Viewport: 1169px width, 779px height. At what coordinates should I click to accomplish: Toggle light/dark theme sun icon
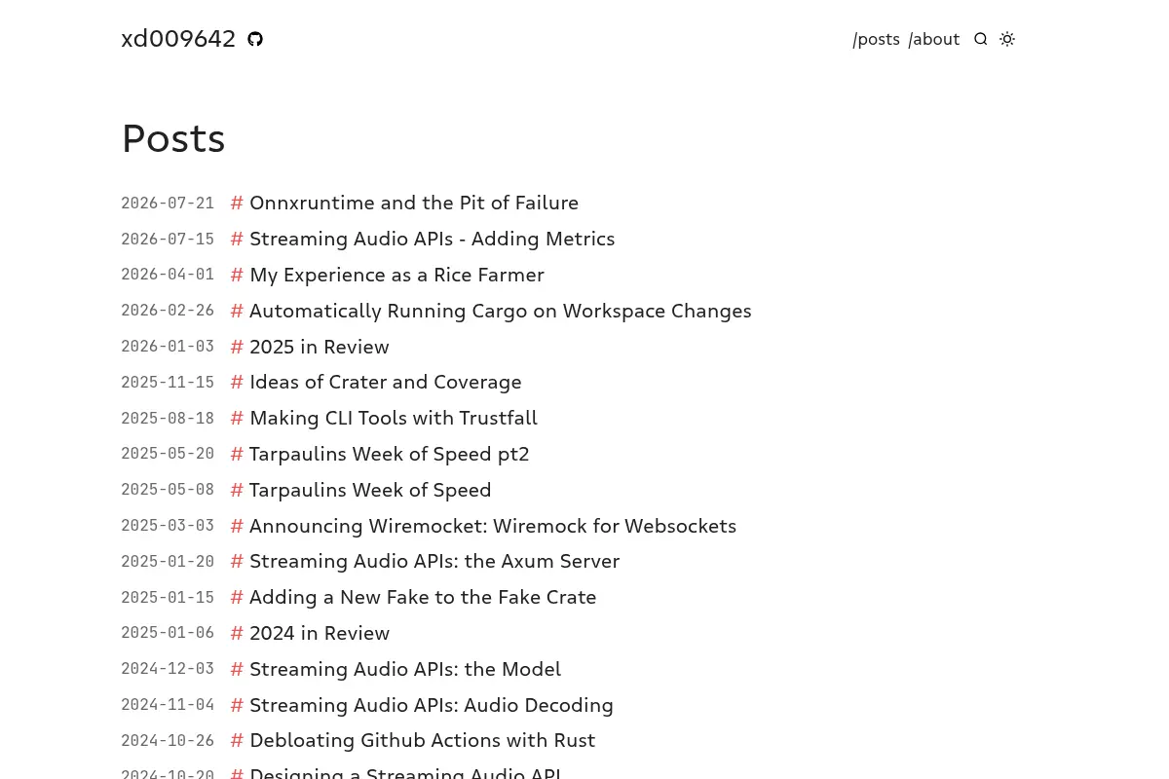pos(1007,39)
